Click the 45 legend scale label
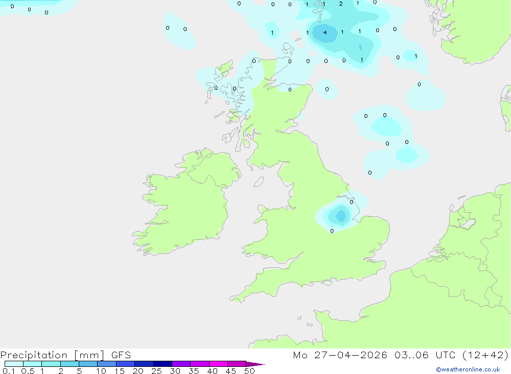511x374 pixels. tap(231, 371)
